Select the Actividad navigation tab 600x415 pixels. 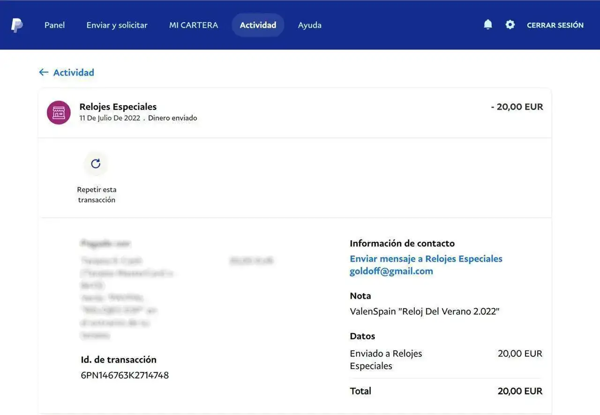(258, 25)
